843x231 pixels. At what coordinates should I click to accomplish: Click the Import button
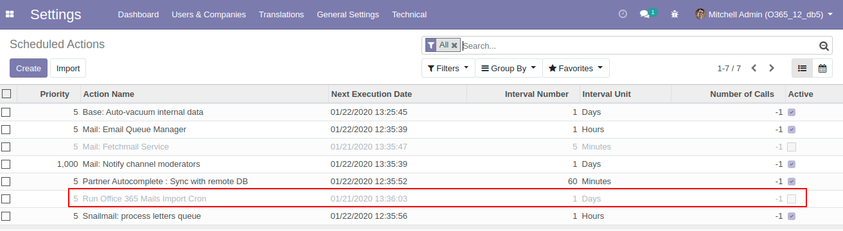[68, 68]
